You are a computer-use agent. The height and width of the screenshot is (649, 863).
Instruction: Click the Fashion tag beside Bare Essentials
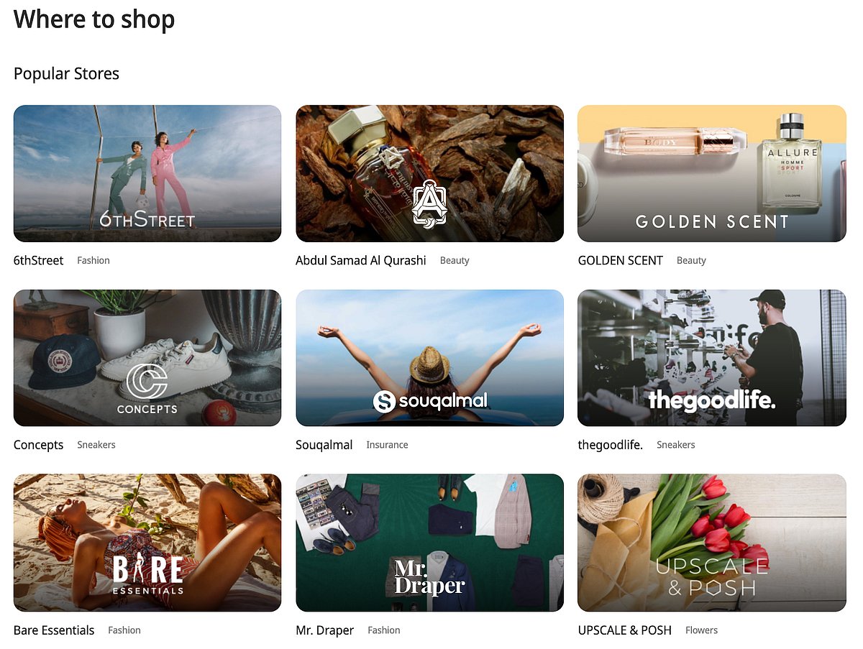(124, 630)
